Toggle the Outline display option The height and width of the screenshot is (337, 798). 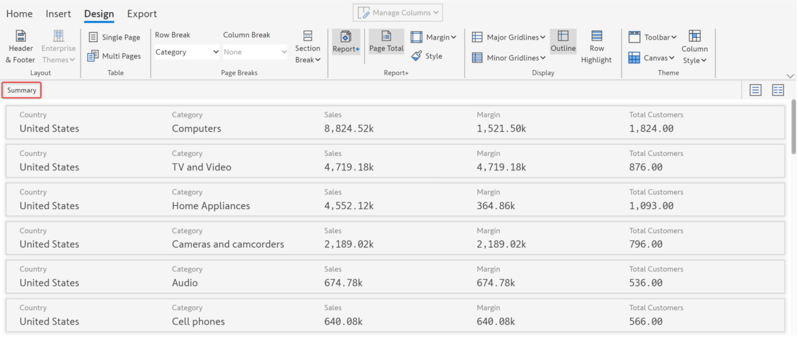(563, 42)
